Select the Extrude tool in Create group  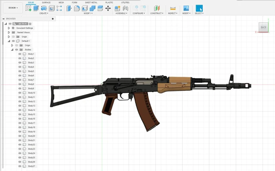(x=36, y=8)
